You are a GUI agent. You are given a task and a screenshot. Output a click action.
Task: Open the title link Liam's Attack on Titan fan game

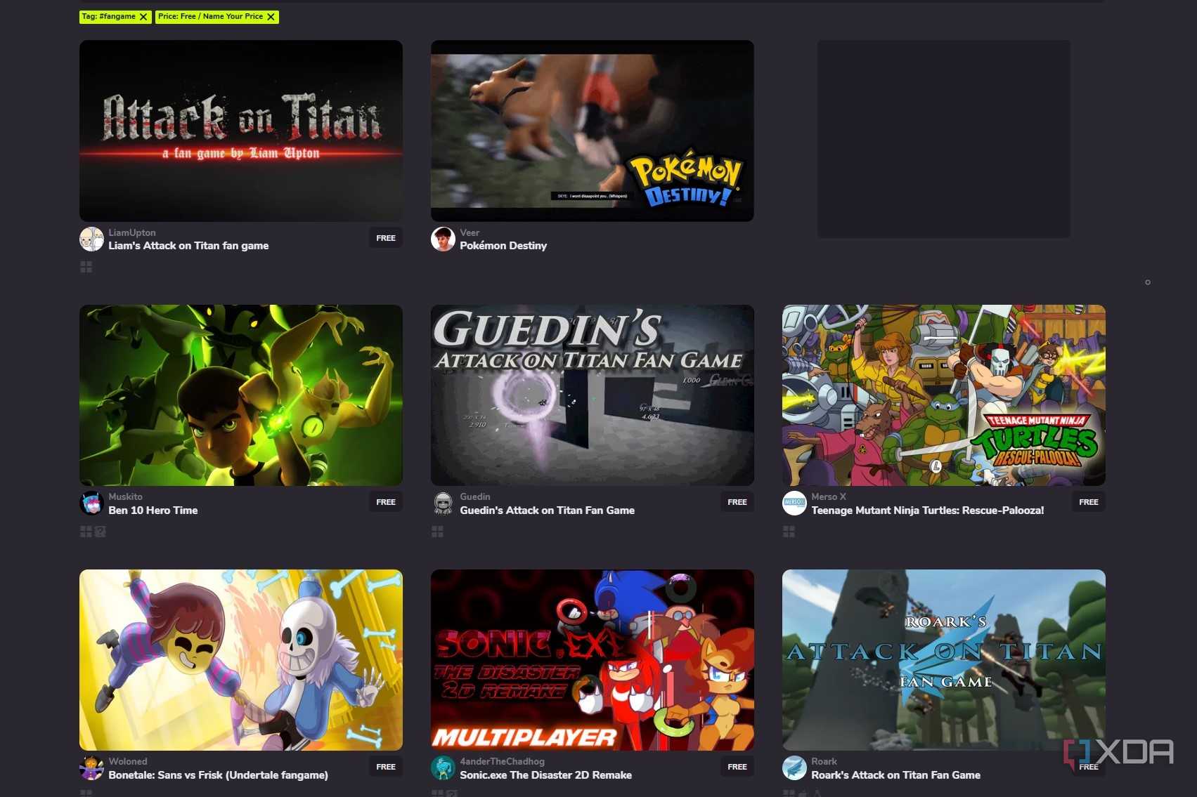point(188,246)
